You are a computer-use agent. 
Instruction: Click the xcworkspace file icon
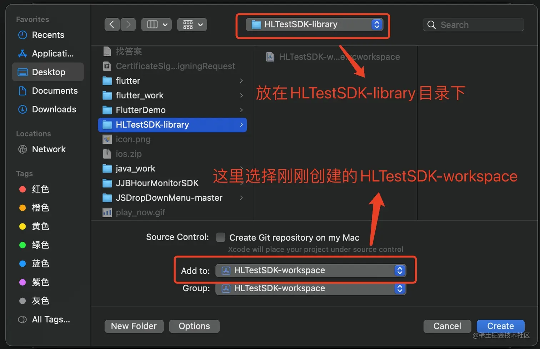270,57
